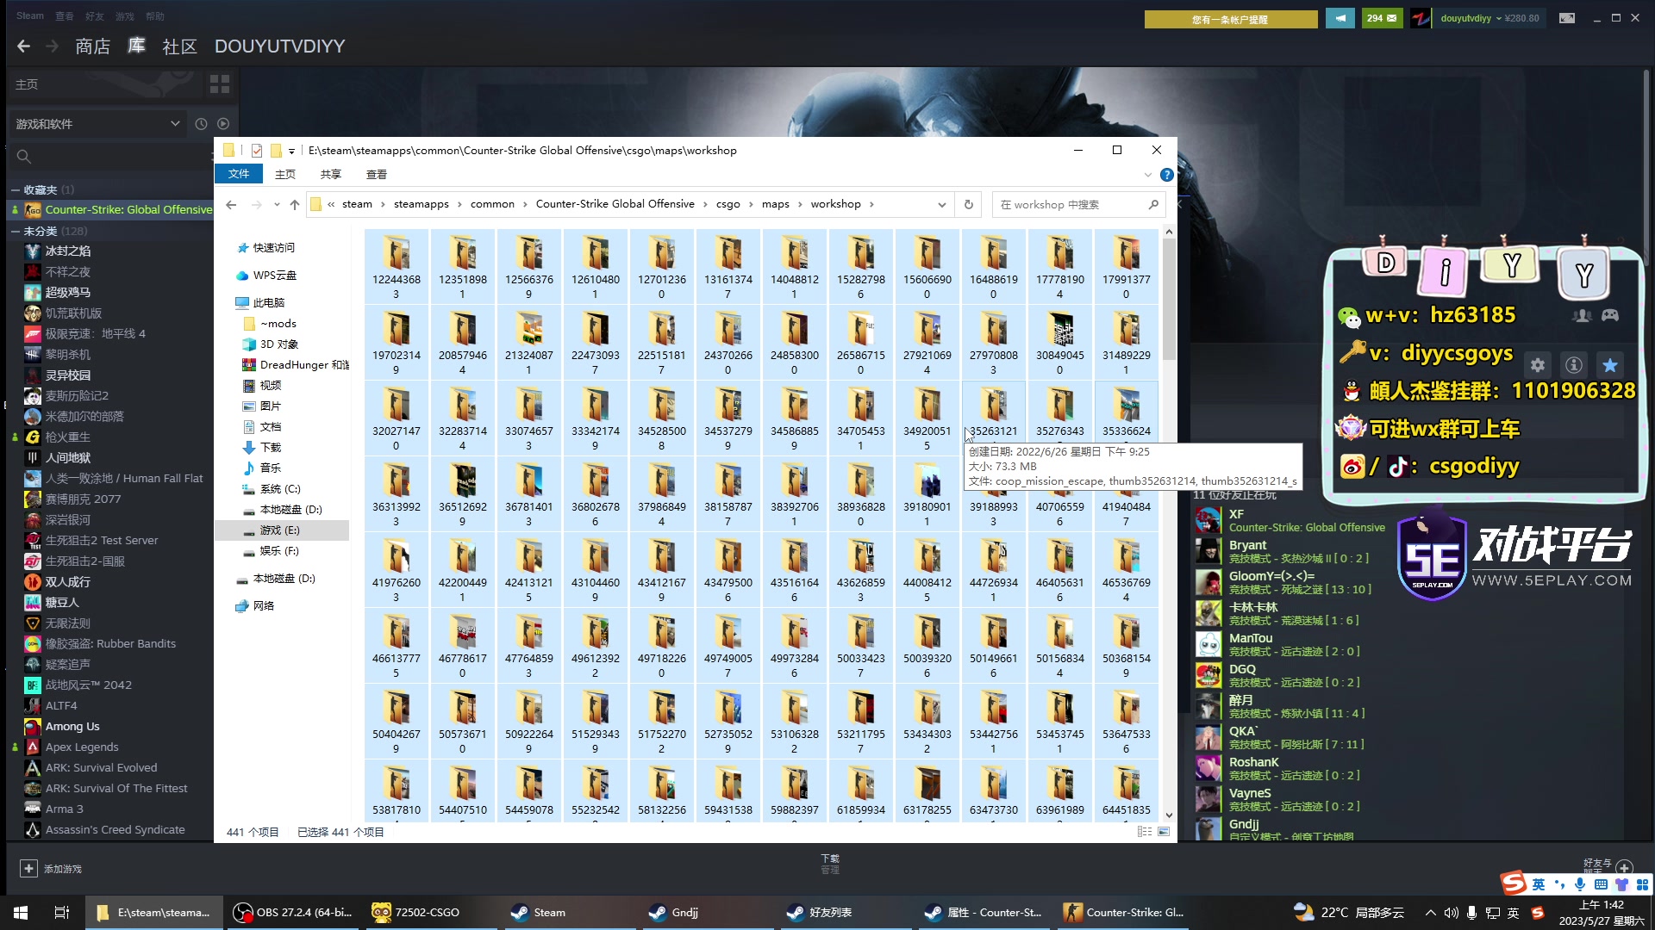
Task: Show game info icon in Steam
Action: pyautogui.click(x=1574, y=364)
